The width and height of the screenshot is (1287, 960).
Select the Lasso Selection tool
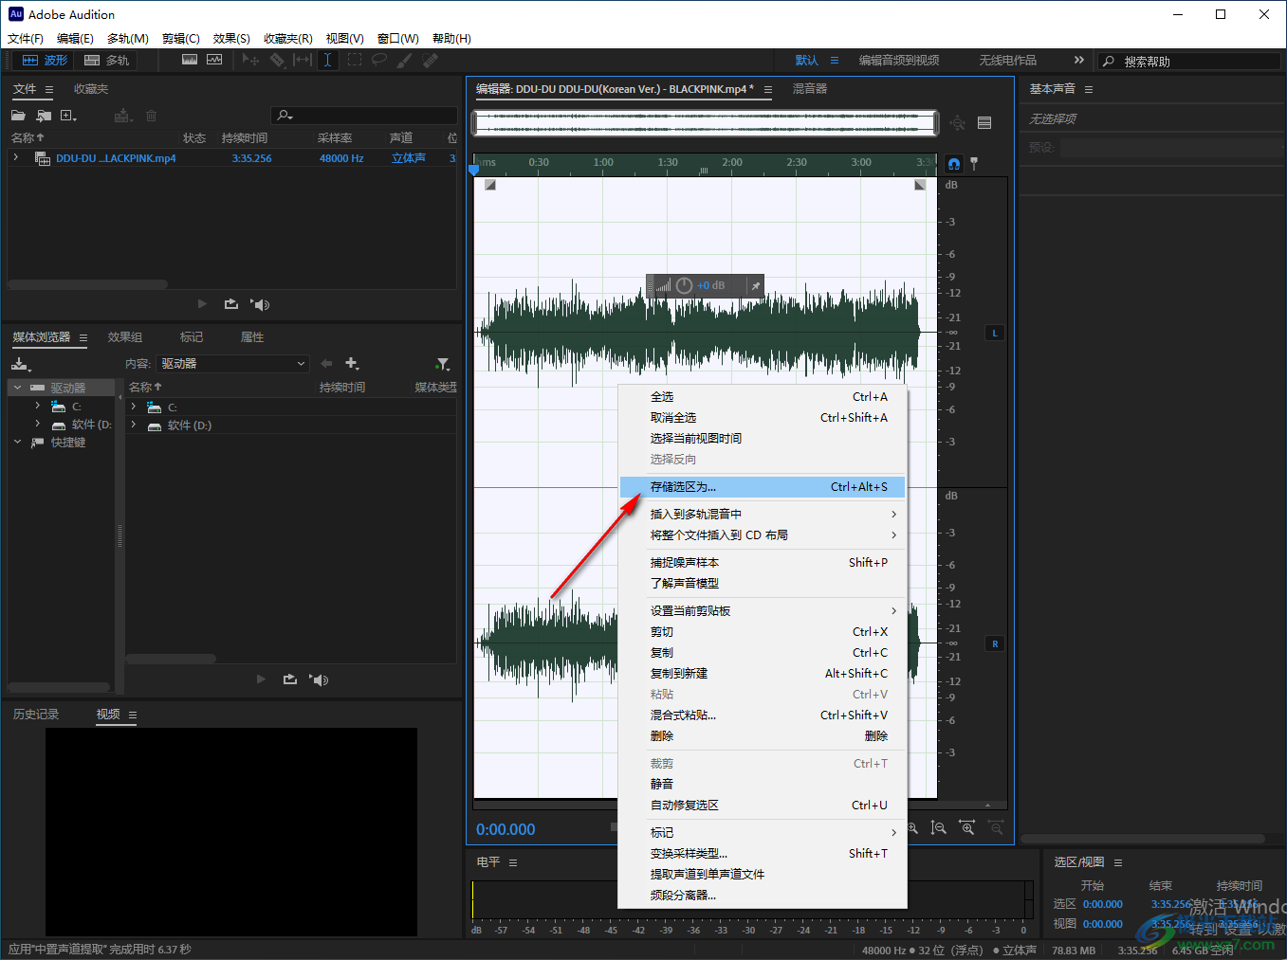pos(379,60)
